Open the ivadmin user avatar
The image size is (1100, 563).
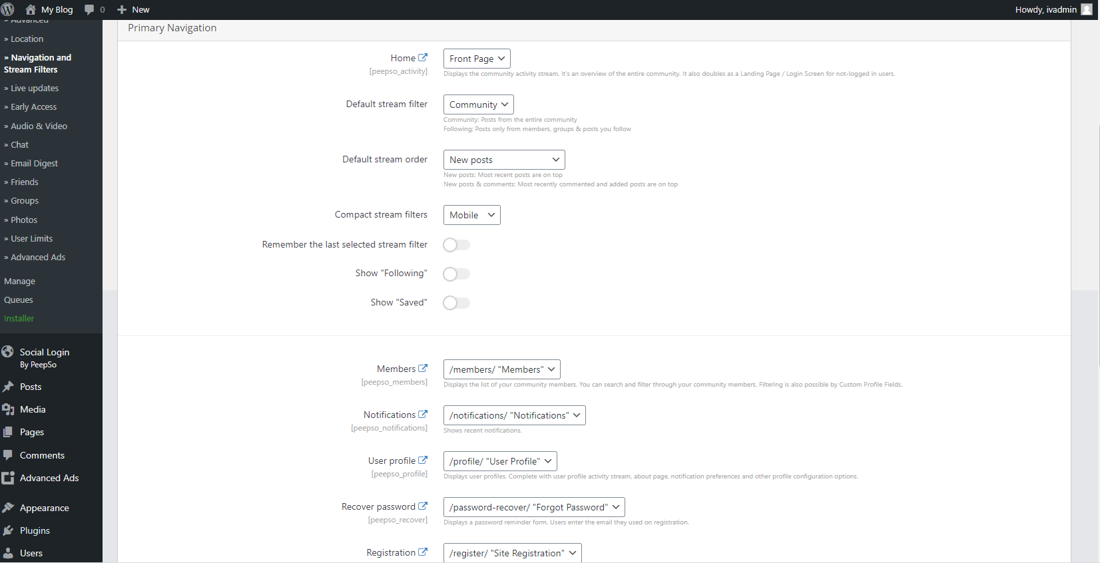pos(1087,9)
